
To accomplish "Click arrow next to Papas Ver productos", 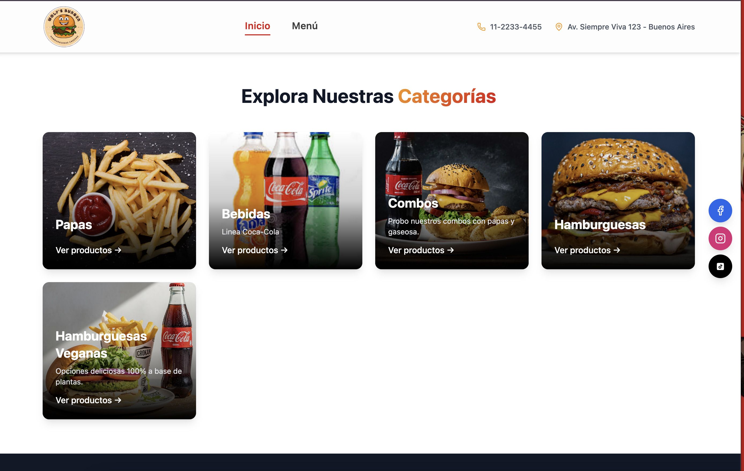I will [x=118, y=250].
